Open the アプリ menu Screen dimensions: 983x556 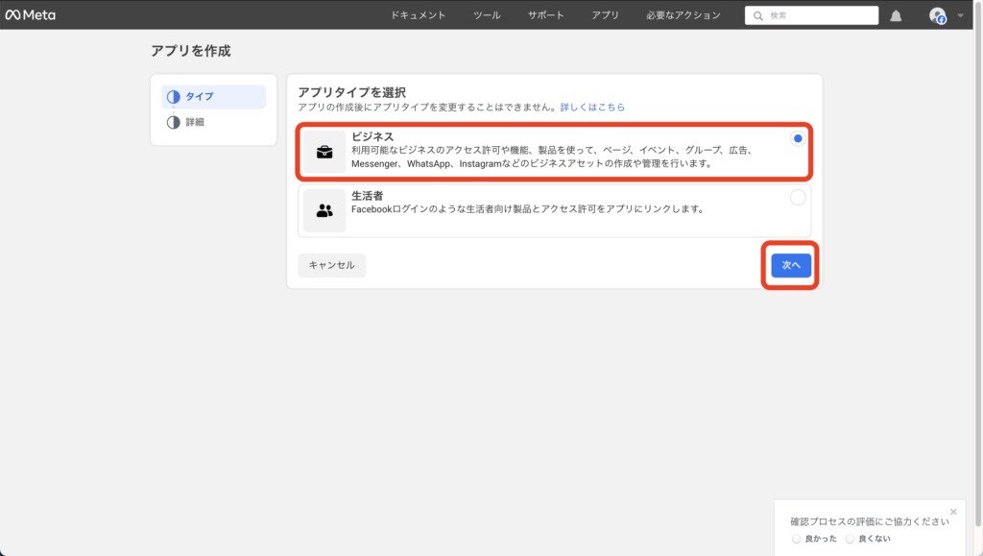click(x=605, y=15)
